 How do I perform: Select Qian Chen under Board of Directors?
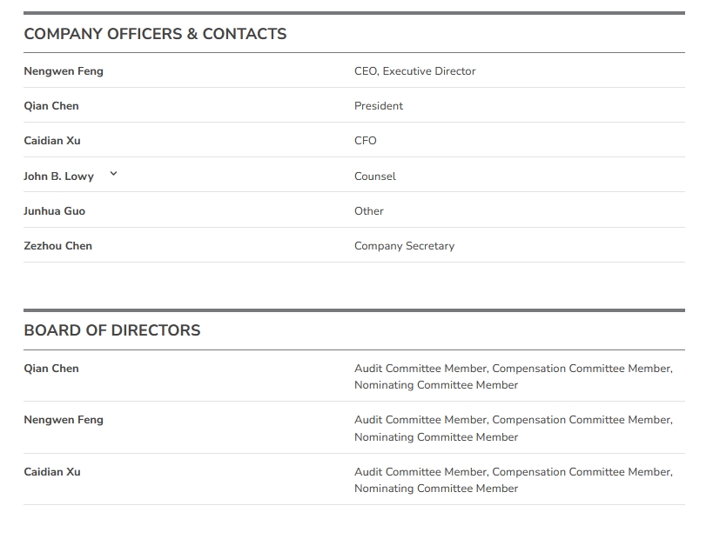[x=51, y=369]
